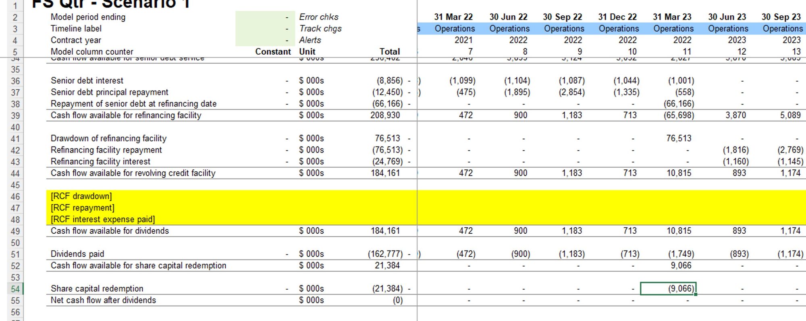The image size is (806, 321).
Task: Select the '30 Sep 23' date header
Action: 781,17
